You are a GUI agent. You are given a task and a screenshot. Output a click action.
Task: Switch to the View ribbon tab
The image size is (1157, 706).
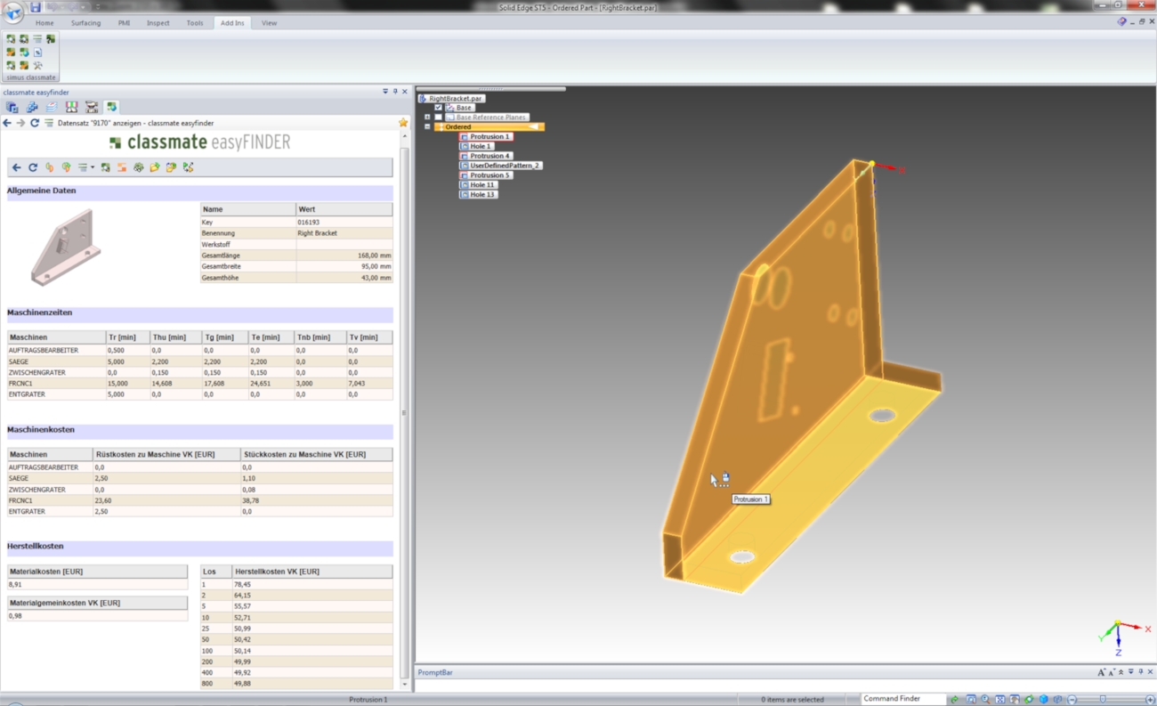tap(269, 23)
